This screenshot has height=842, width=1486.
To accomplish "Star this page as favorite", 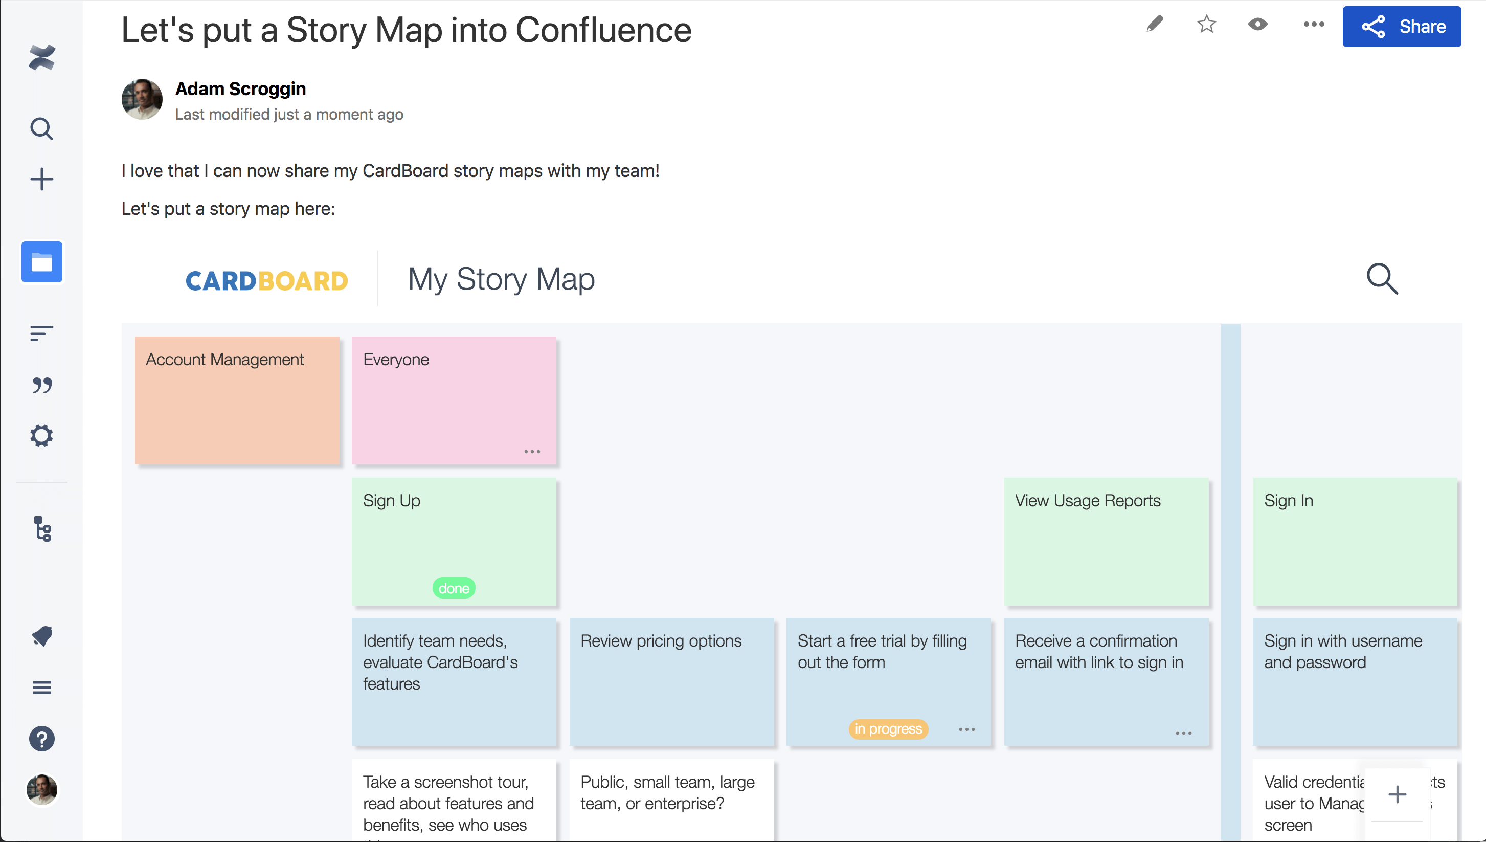I will tap(1206, 24).
